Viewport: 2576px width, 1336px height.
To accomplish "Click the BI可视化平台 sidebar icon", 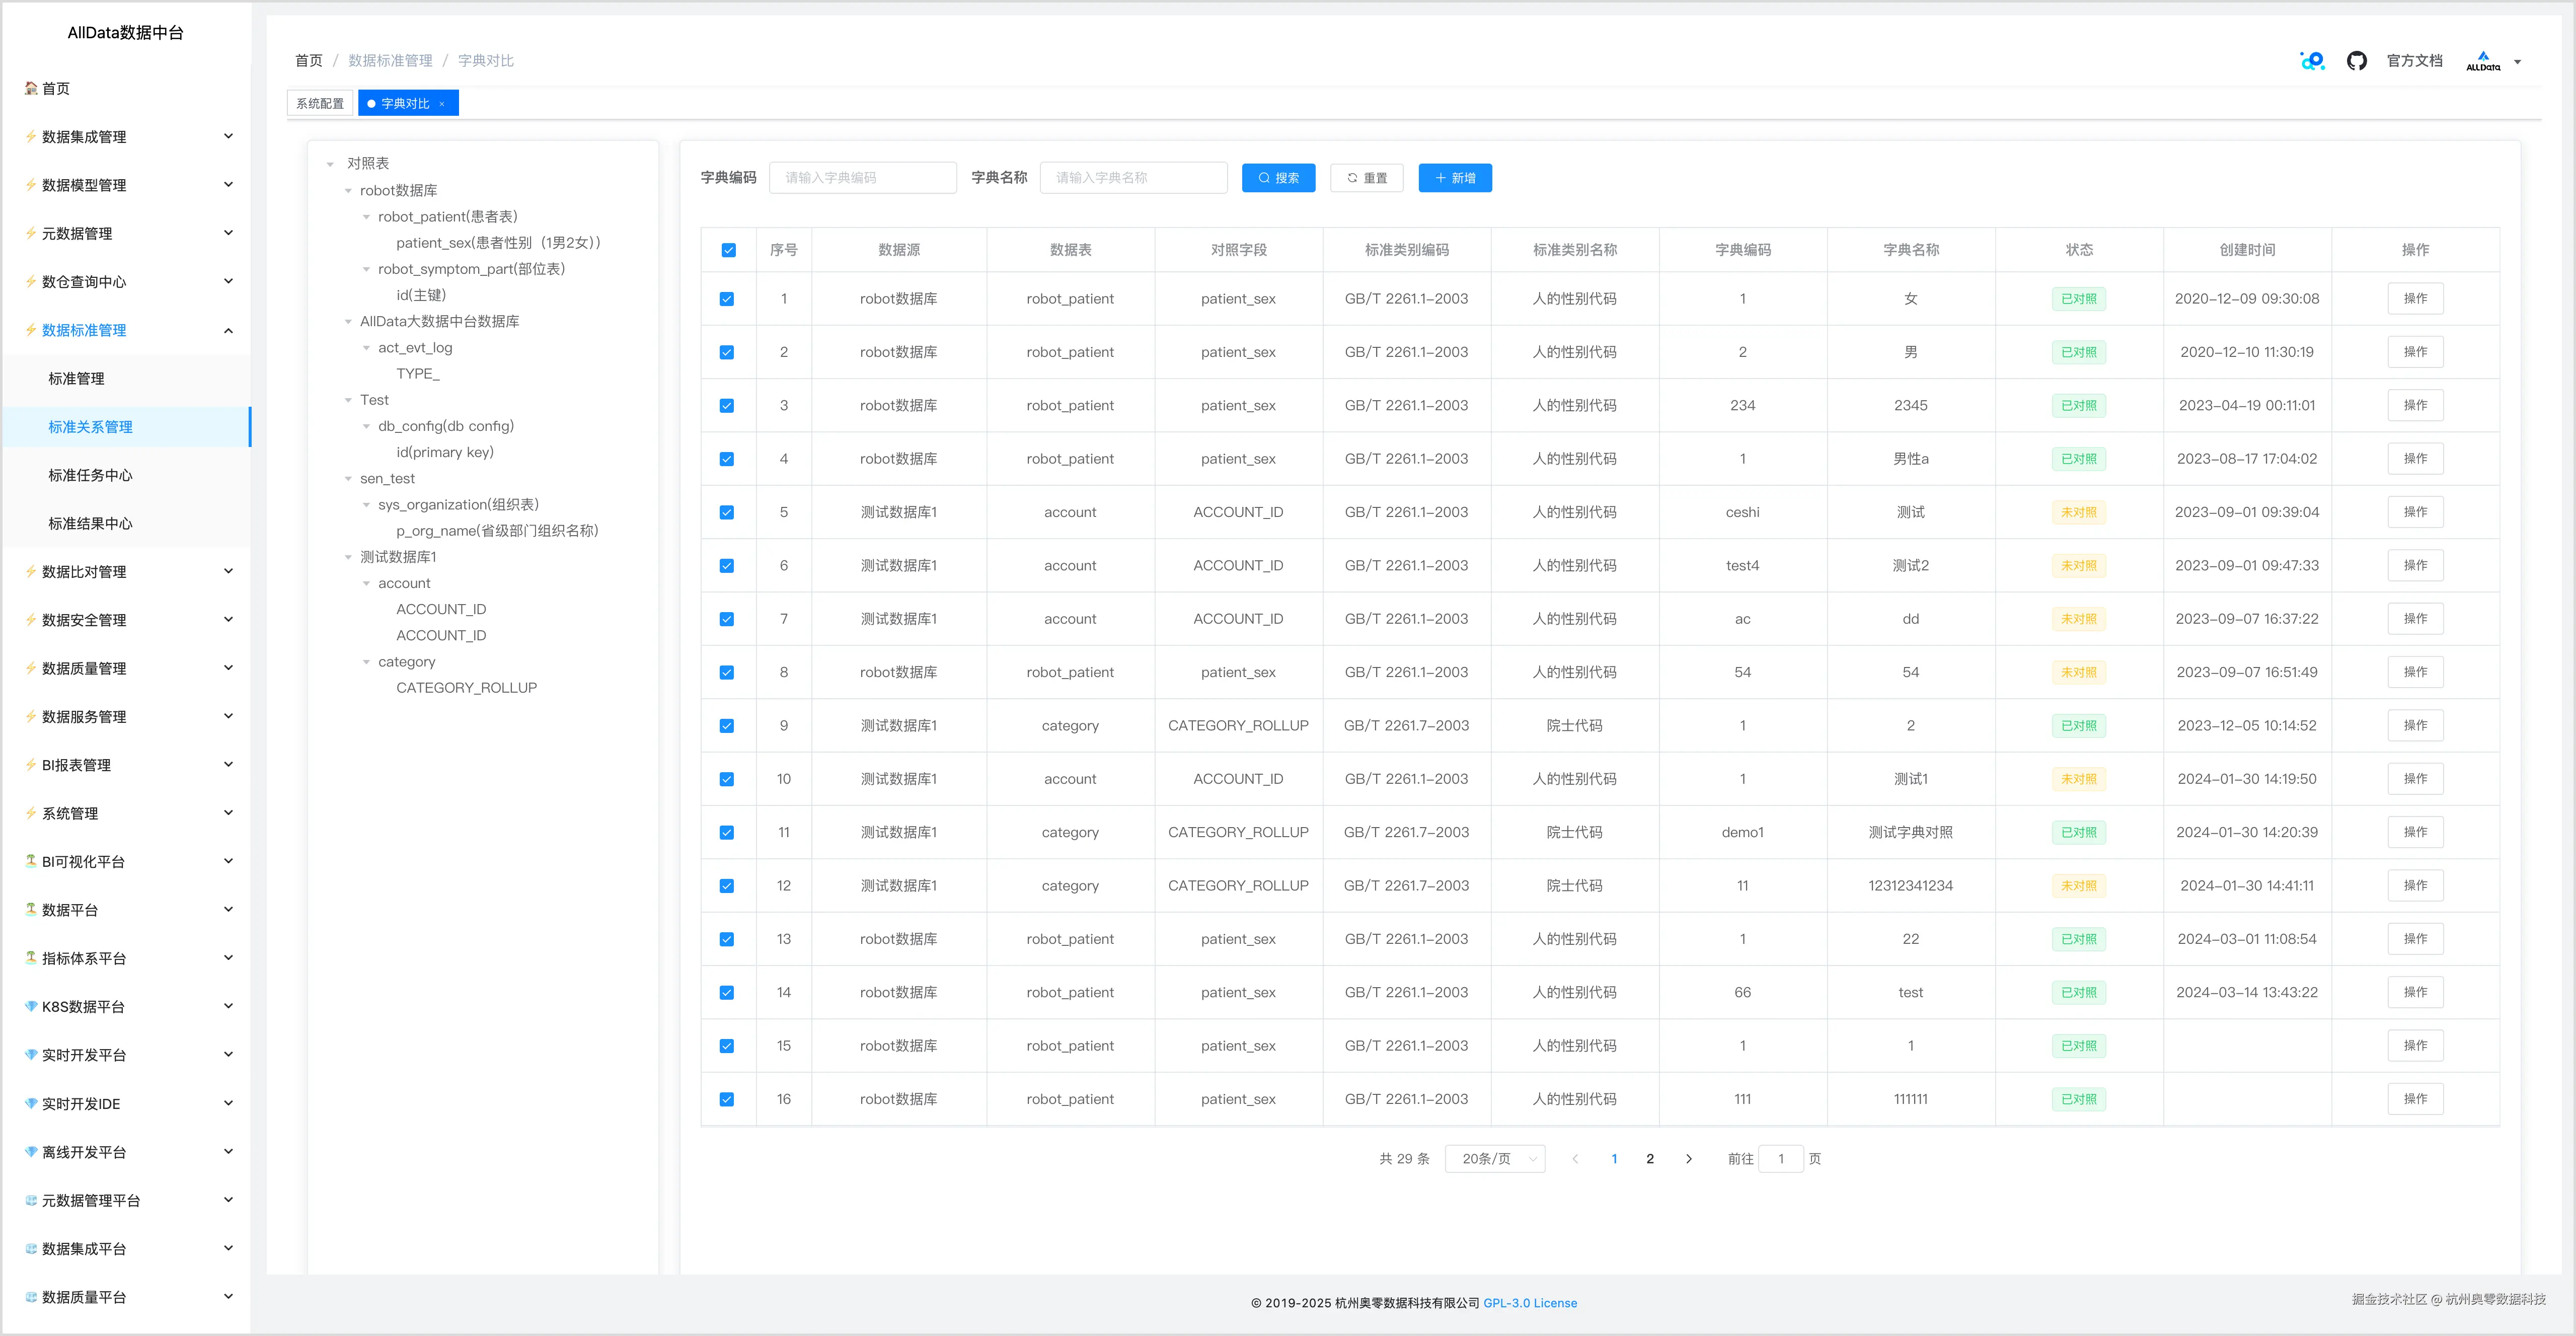I will [x=31, y=861].
